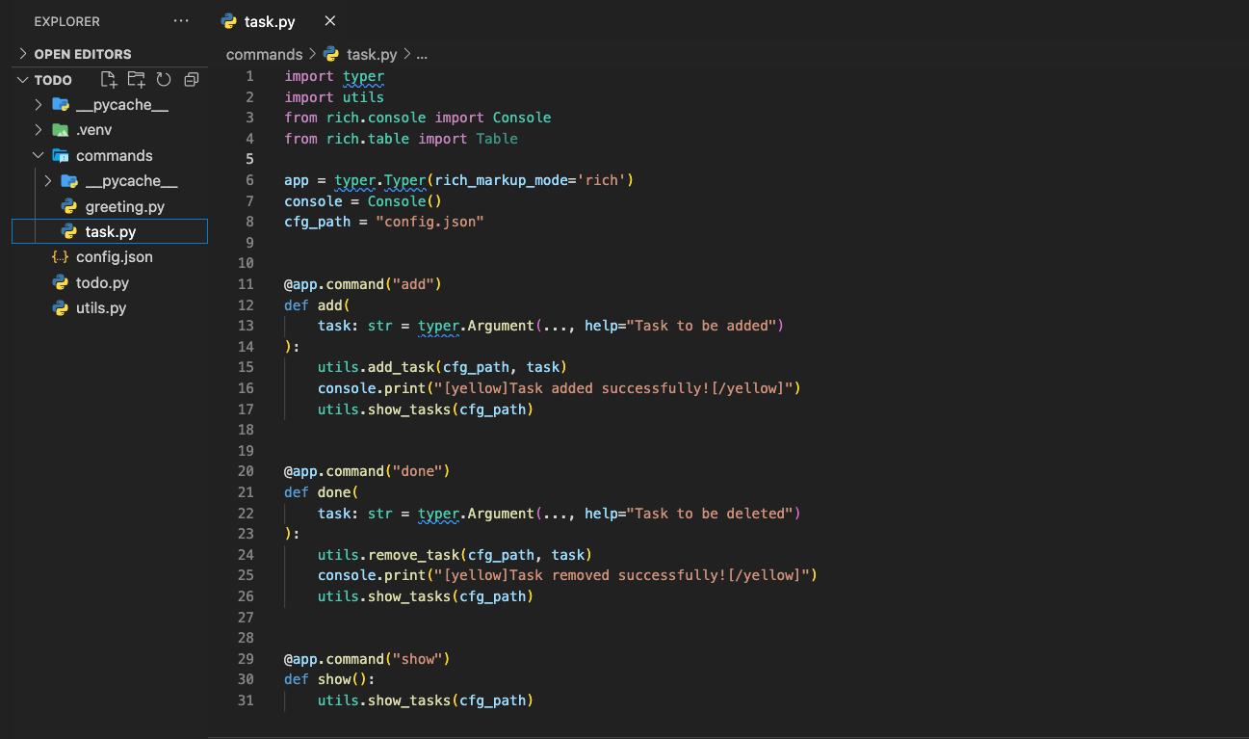The image size is (1249, 739).
Task: Place the cursor on the cfg_path assignment line
Action: [385, 221]
